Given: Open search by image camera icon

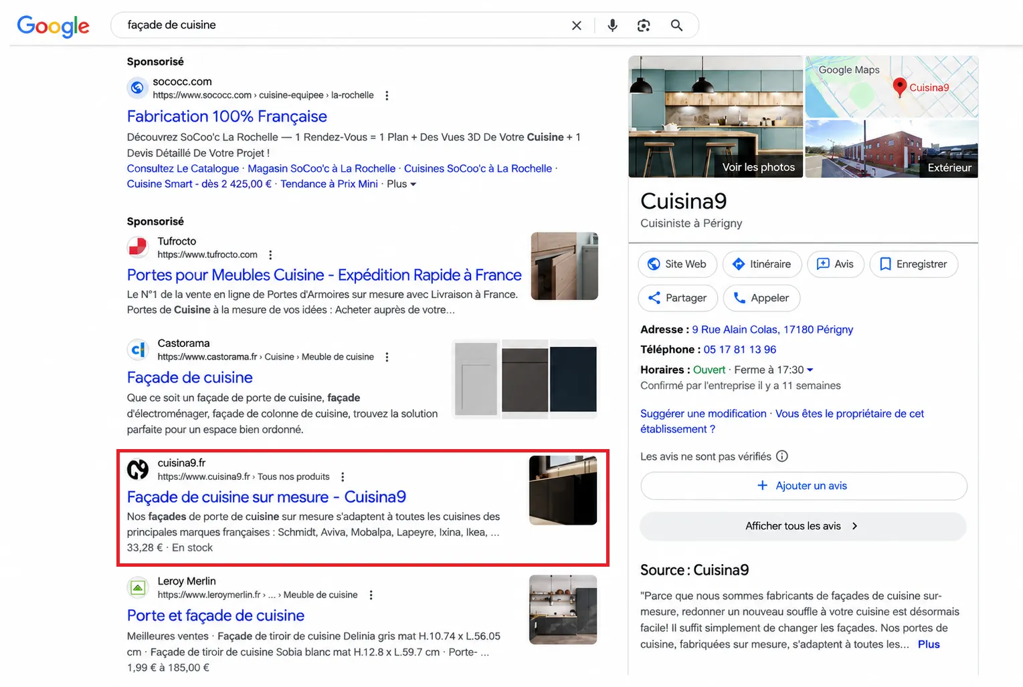Looking at the screenshot, I should 644,25.
